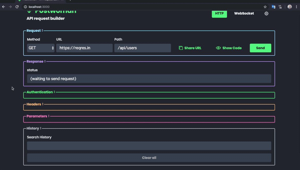Screen dimensions: 300x170
Task: Collapse the History section
Action: [x=34, y=128]
